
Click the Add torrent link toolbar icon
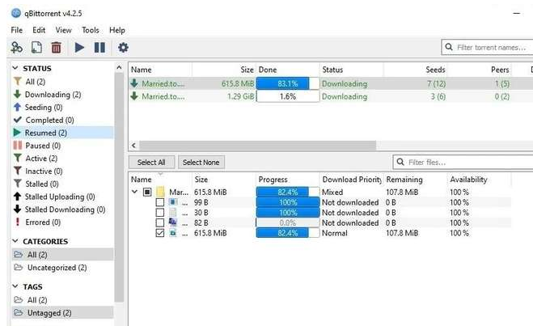16,48
